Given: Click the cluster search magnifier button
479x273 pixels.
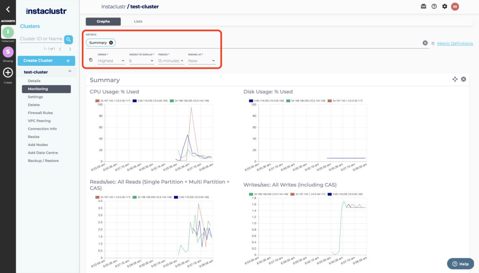Looking at the screenshot, I should 68,39.
